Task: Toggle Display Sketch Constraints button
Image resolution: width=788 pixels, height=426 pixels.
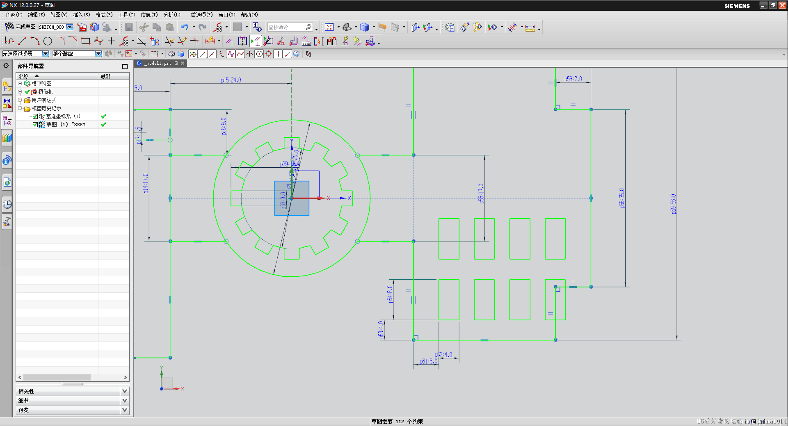Action: tap(256, 41)
